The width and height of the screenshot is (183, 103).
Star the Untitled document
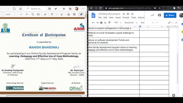pos(124,14)
